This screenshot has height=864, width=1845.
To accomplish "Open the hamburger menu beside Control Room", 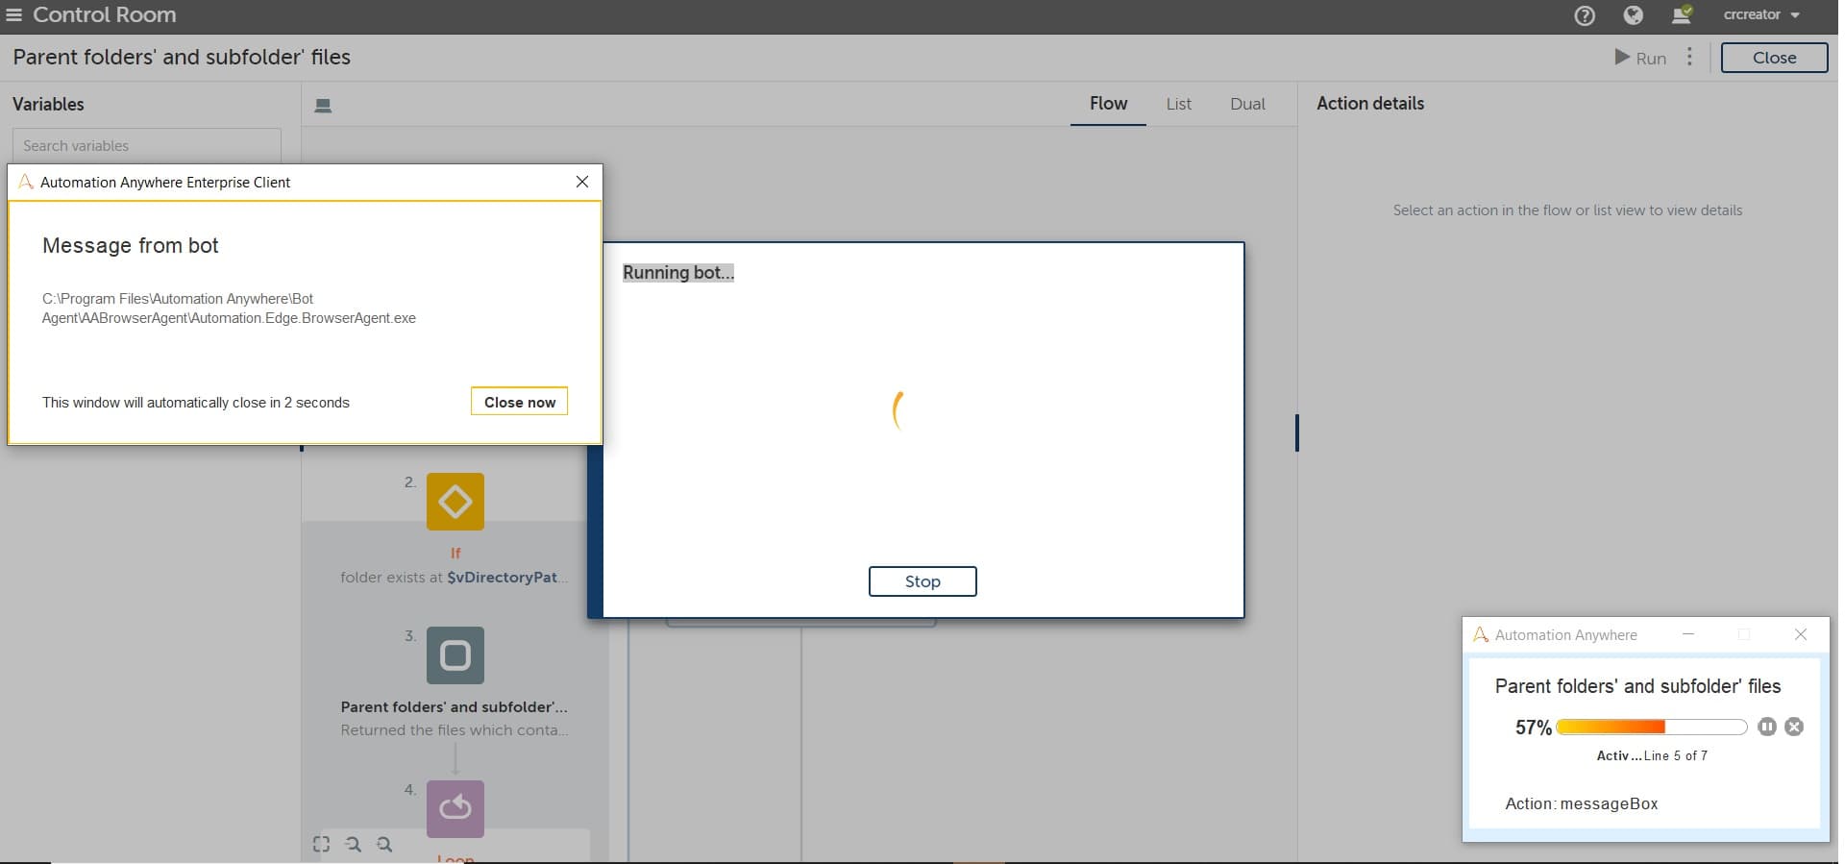I will pos(13,15).
